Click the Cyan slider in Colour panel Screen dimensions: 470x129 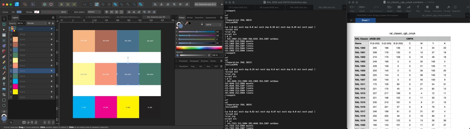point(196,32)
